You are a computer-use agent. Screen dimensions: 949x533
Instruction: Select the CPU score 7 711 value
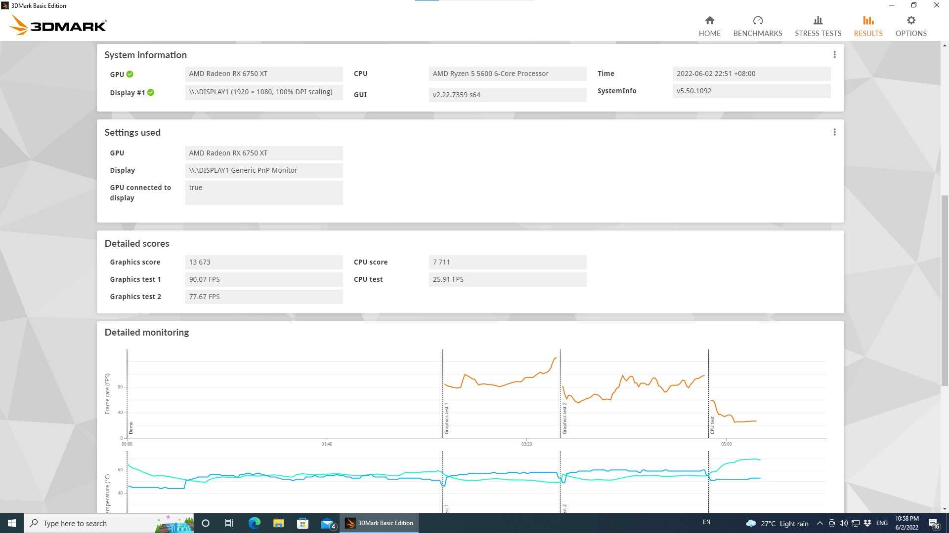pyautogui.click(x=508, y=262)
